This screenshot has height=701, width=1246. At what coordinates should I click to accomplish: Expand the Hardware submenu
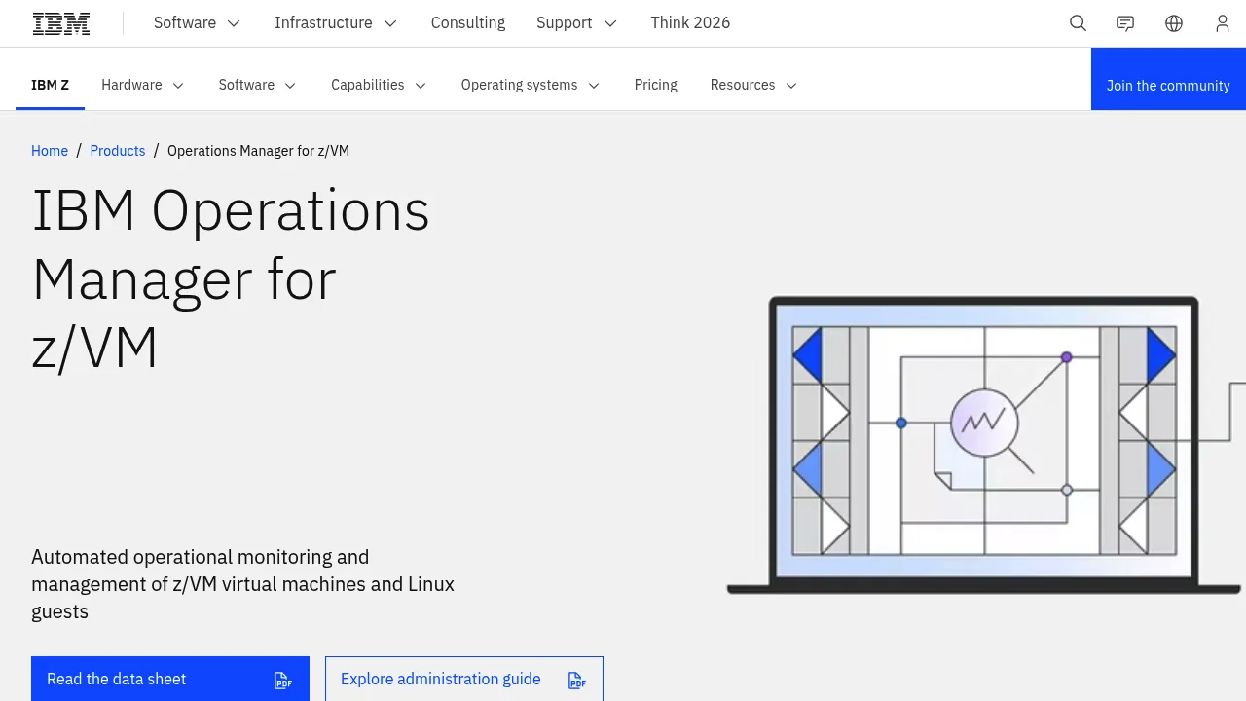coord(142,85)
